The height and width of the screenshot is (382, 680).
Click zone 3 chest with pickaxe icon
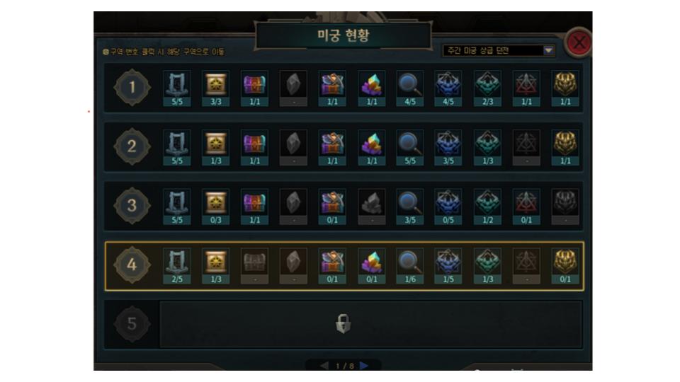click(332, 207)
